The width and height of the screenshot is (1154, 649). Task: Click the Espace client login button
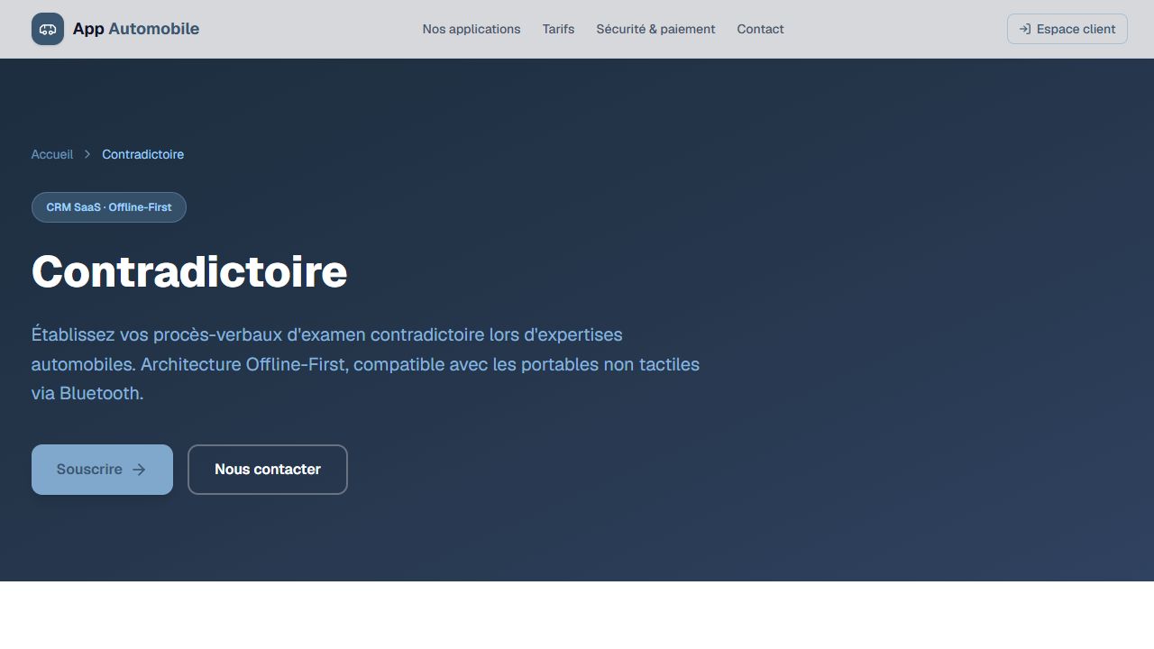tap(1067, 29)
